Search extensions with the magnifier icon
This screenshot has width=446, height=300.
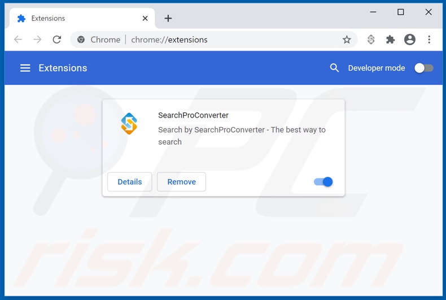pyautogui.click(x=334, y=68)
